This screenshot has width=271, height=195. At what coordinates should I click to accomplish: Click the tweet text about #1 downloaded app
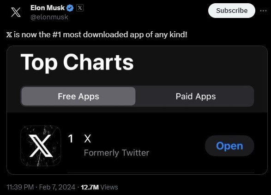pyautogui.click(x=97, y=34)
